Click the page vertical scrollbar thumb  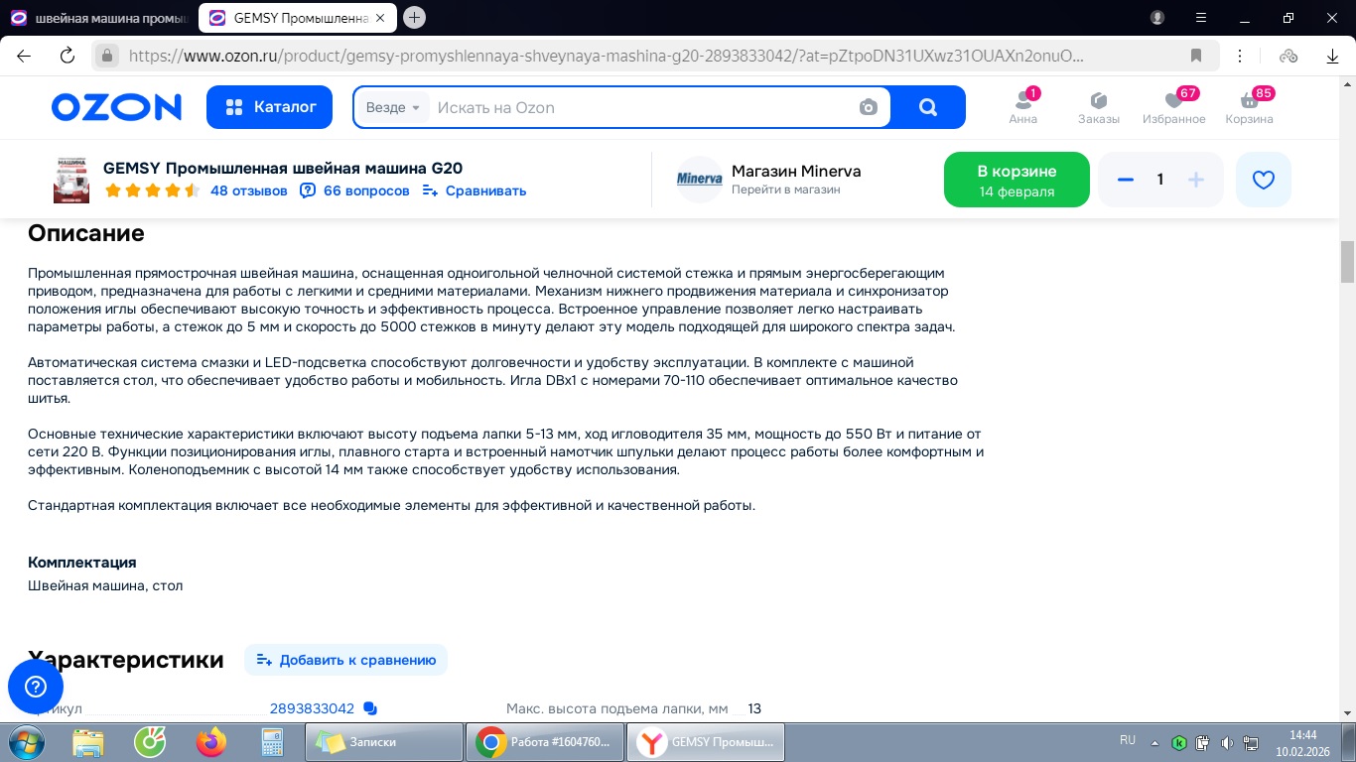coord(1347,262)
